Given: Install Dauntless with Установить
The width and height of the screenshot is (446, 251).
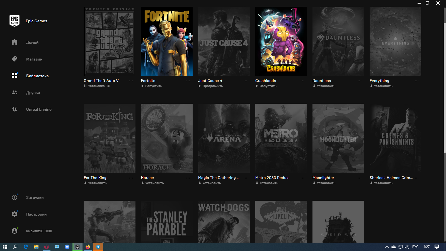Looking at the screenshot, I should 324,86.
